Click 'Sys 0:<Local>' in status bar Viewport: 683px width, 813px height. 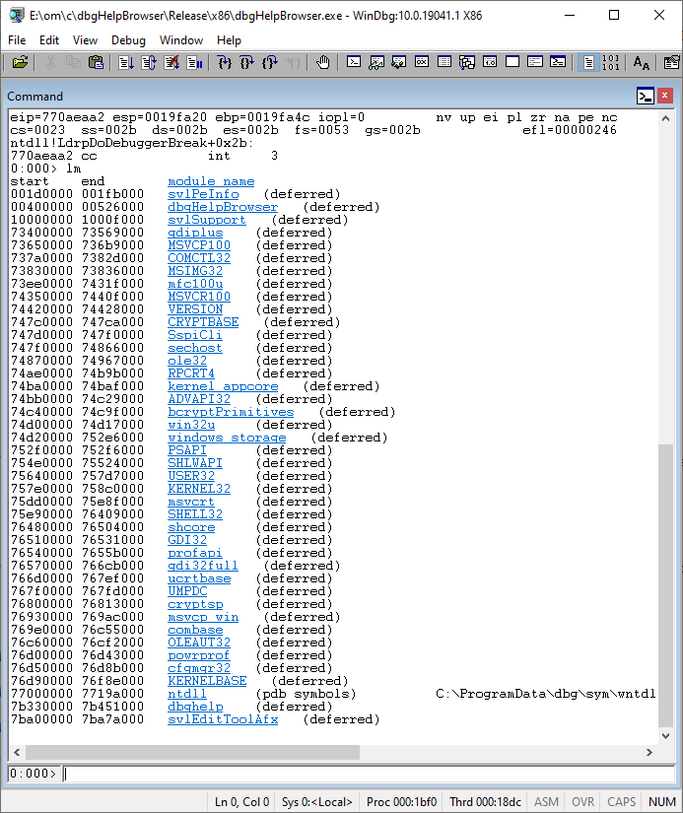pos(317,802)
